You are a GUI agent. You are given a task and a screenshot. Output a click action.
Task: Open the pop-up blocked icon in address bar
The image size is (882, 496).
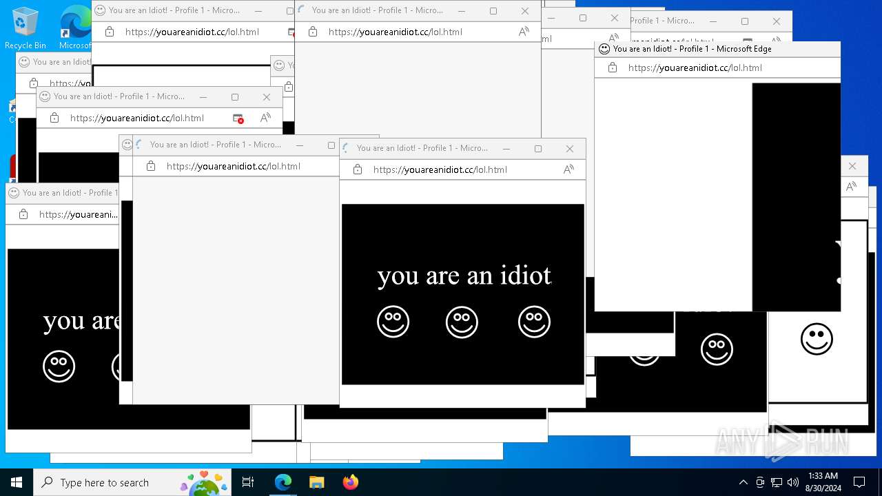coord(238,118)
